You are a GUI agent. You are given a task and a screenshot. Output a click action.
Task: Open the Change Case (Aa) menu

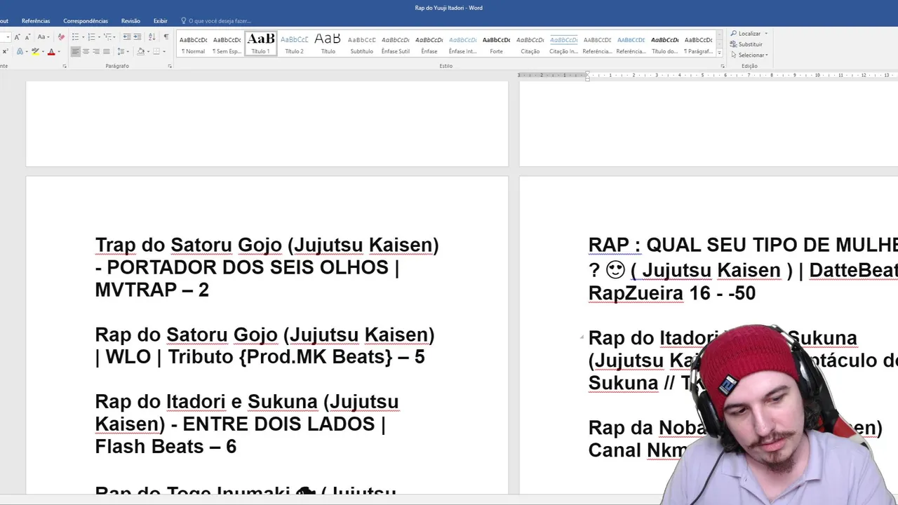point(43,36)
